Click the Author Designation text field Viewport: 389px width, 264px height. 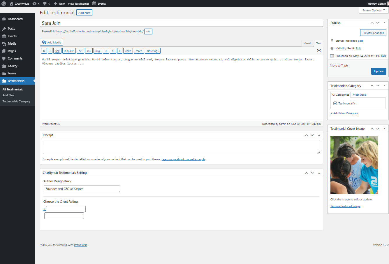82,189
